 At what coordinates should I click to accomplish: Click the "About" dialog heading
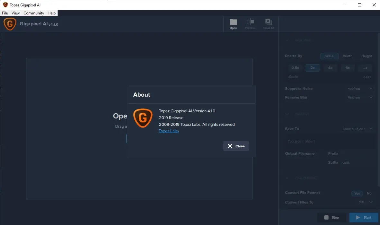[142, 95]
